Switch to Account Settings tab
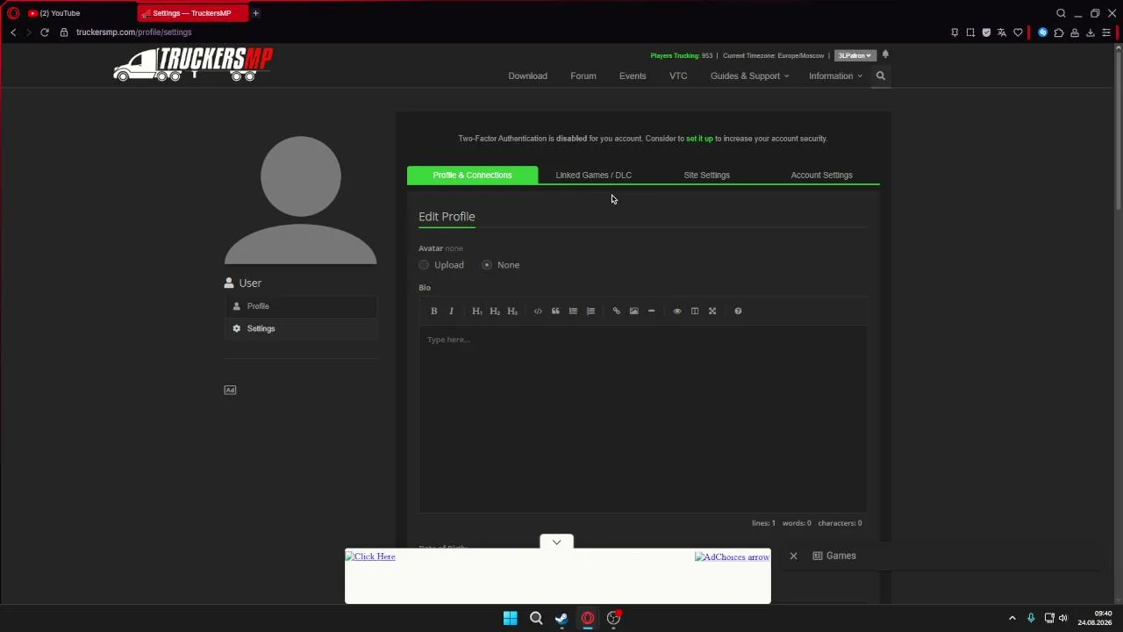The image size is (1123, 632). click(821, 175)
